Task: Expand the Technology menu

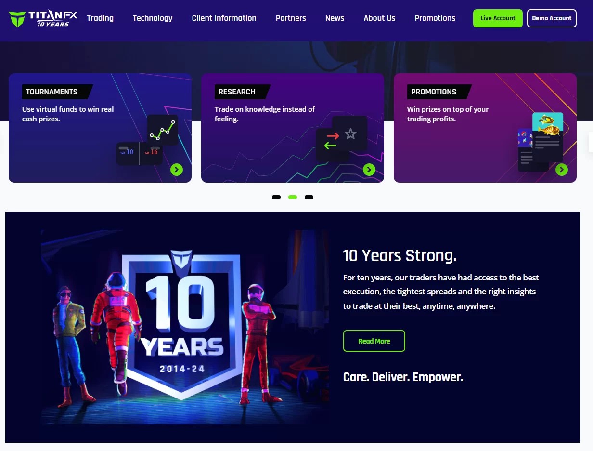Action: [x=153, y=18]
